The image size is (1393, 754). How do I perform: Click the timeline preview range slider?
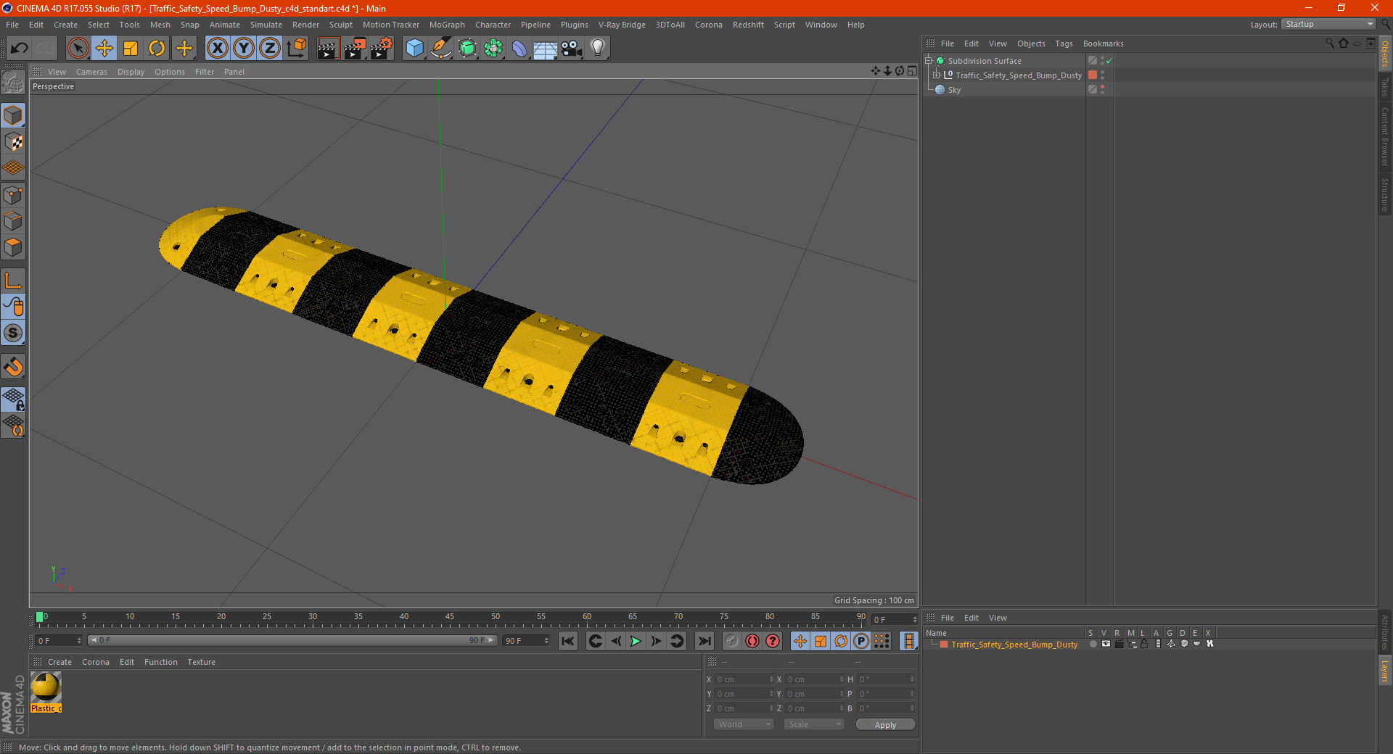point(292,640)
